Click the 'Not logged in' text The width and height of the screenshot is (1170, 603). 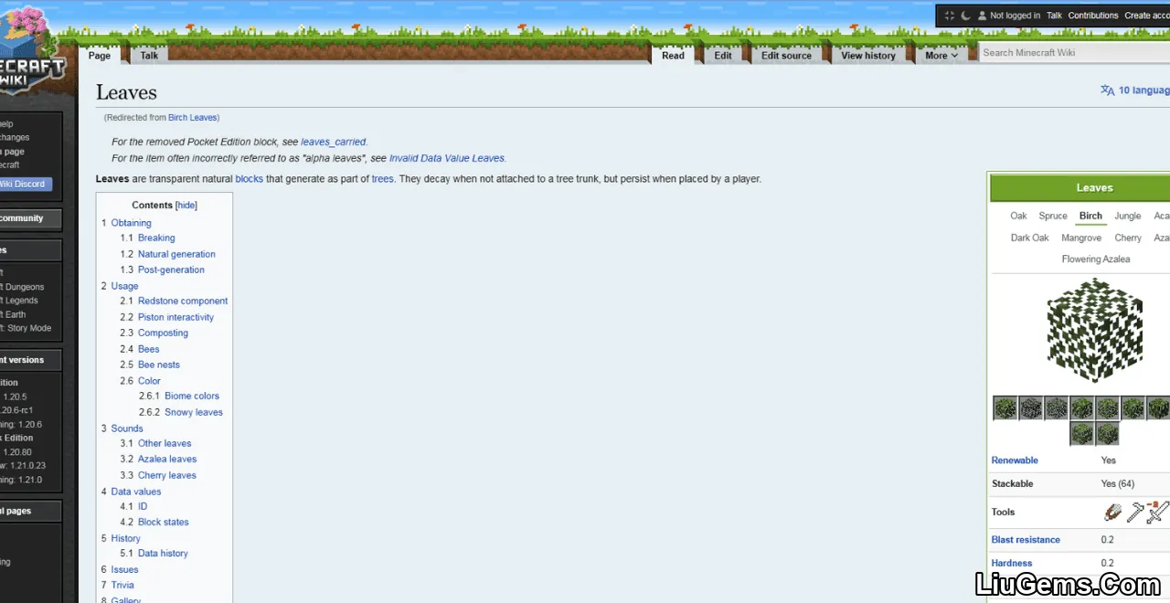click(x=1016, y=16)
